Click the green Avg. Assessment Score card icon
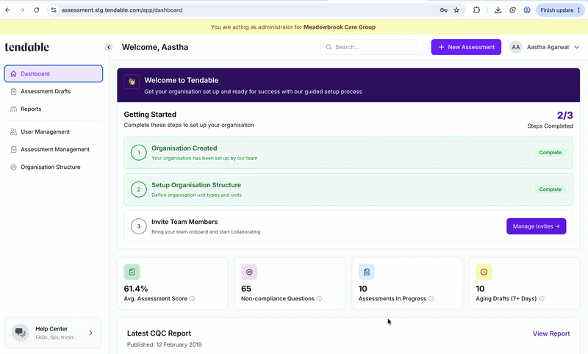 point(132,272)
